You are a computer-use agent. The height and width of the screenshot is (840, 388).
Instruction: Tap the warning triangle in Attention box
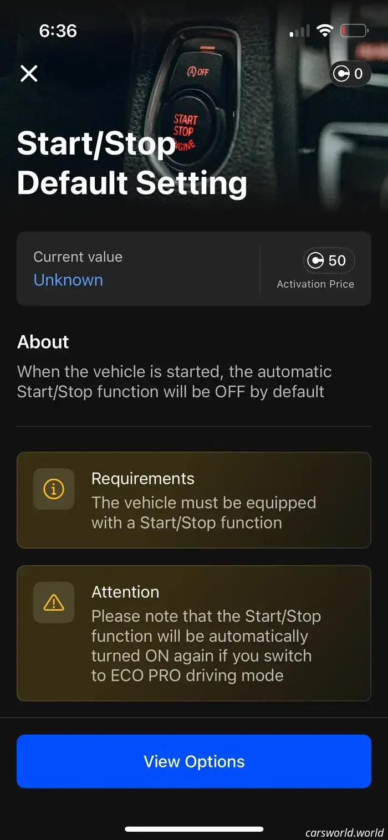coord(54,602)
